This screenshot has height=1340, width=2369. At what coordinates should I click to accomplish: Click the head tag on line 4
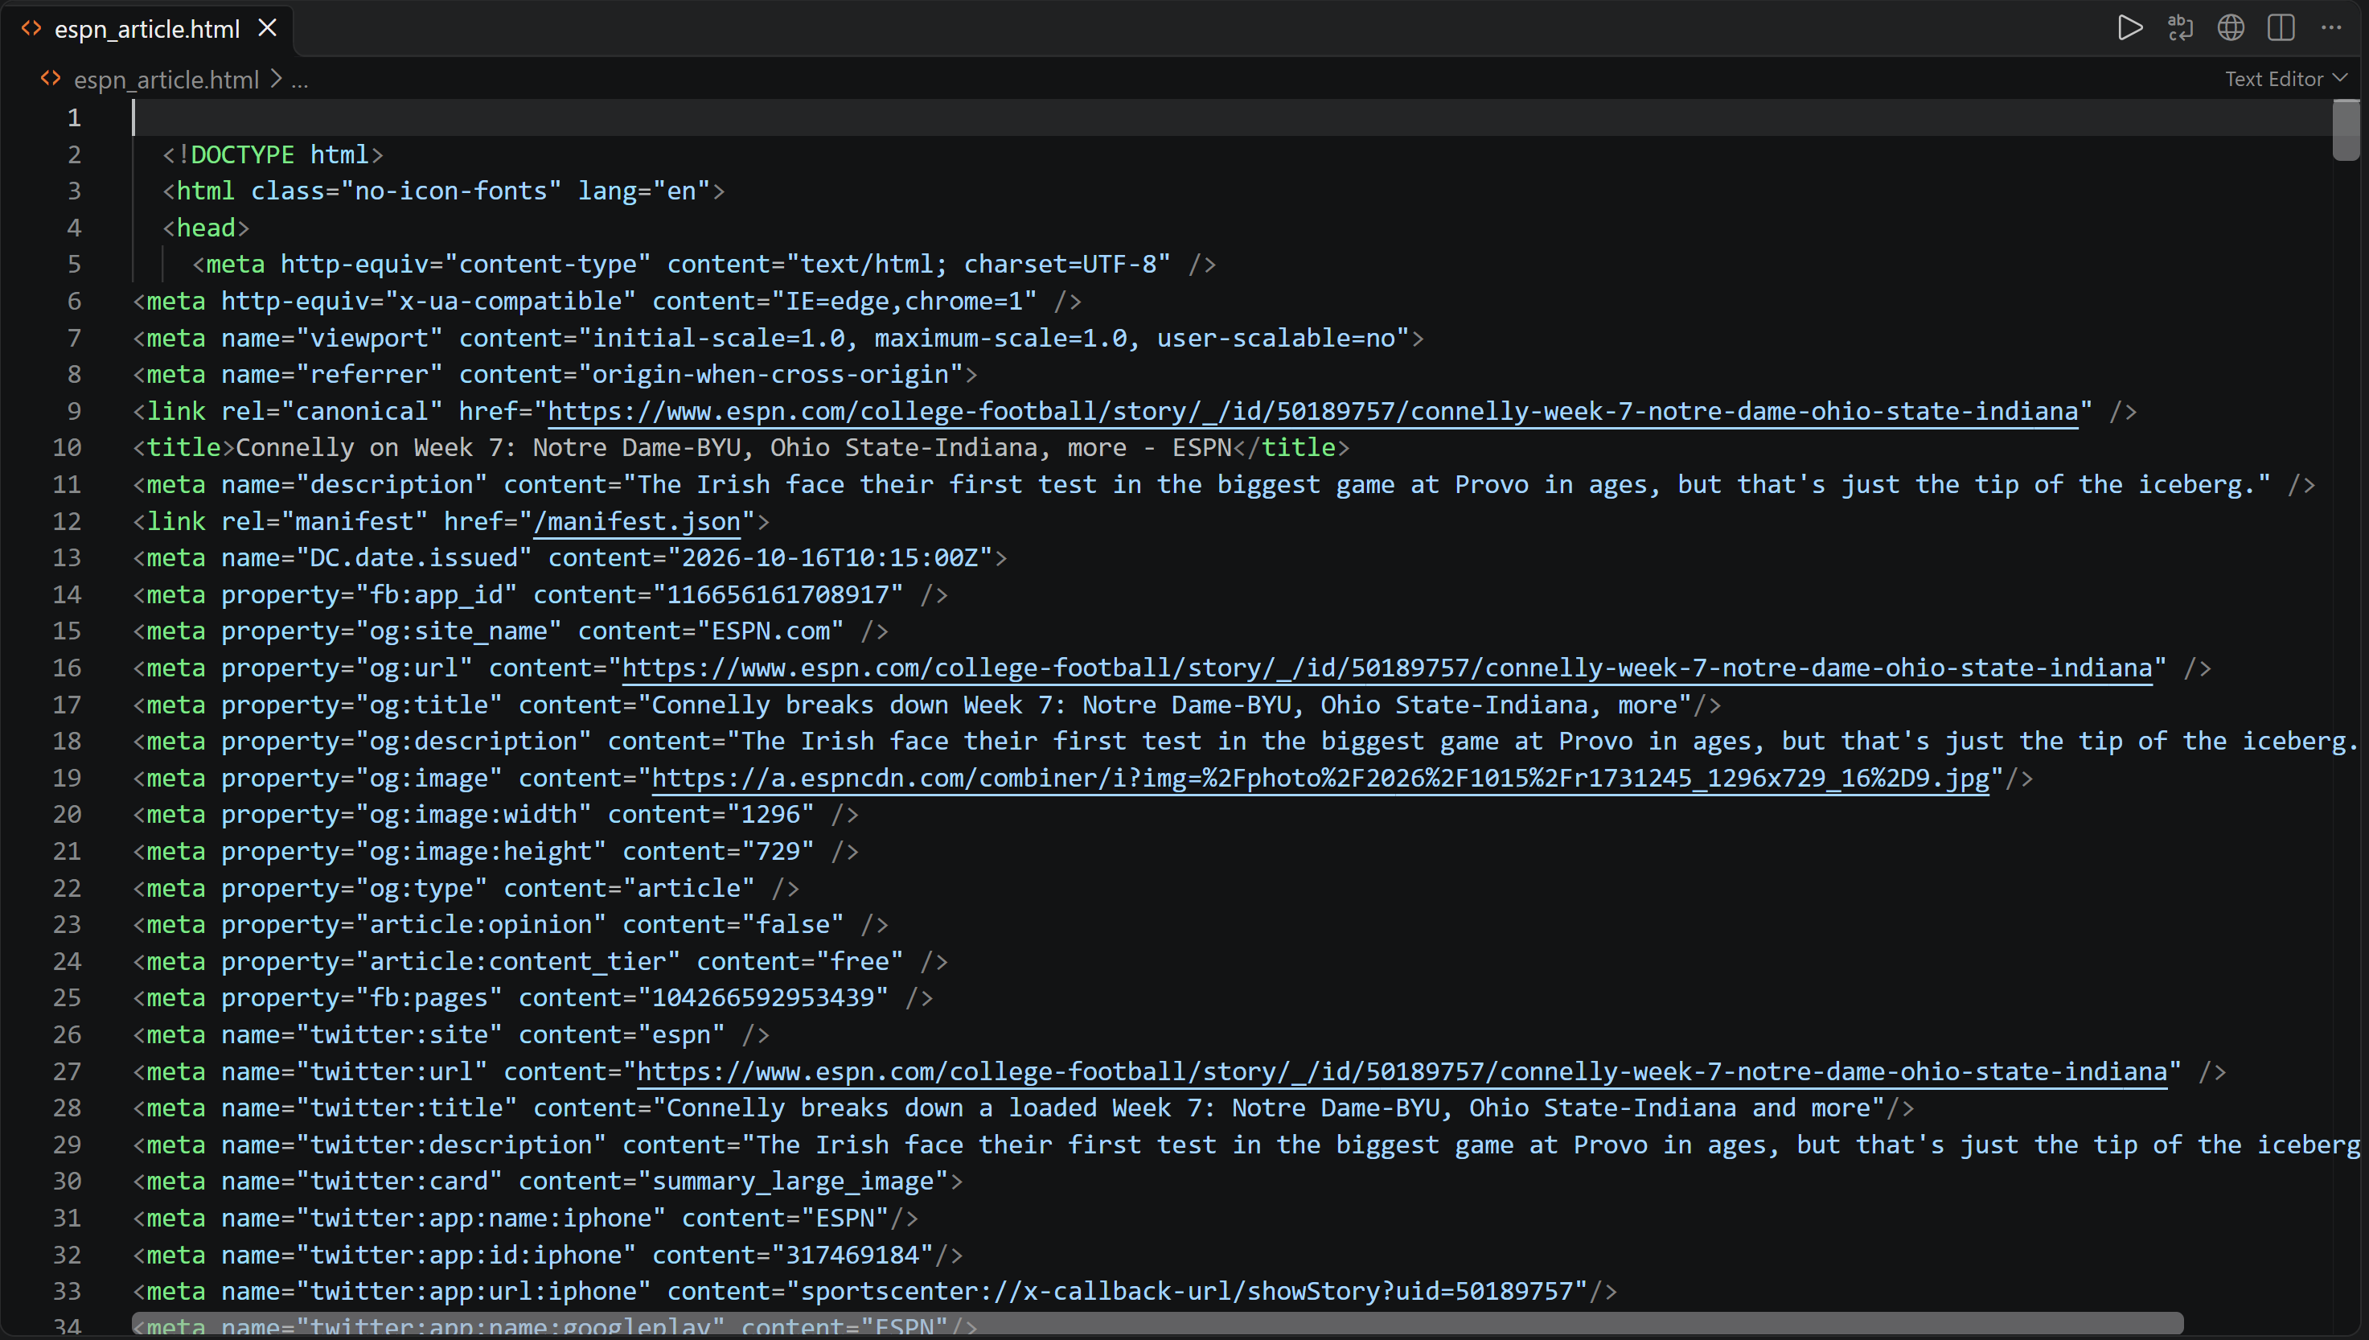tap(206, 228)
